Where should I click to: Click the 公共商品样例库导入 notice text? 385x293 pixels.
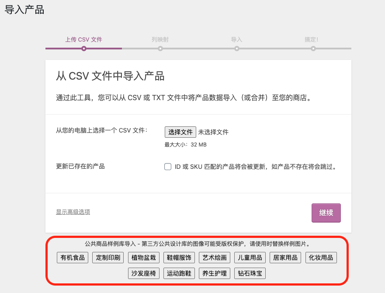click(x=198, y=244)
